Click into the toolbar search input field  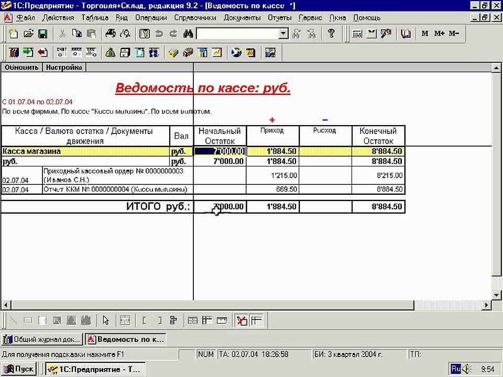point(237,34)
